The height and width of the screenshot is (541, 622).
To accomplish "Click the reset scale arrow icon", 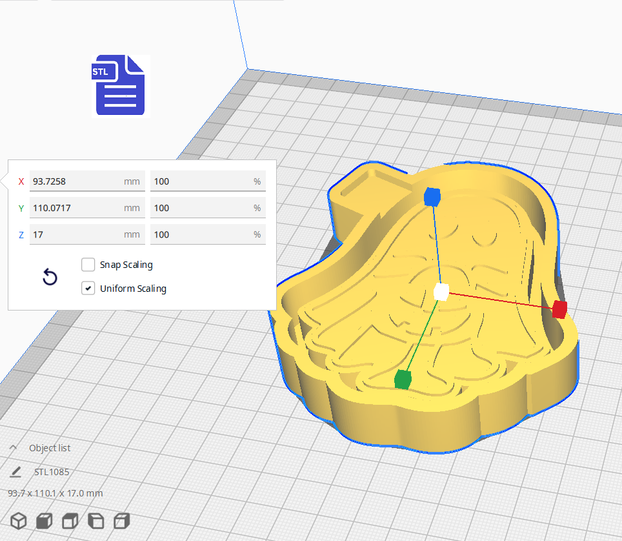I will [x=50, y=278].
